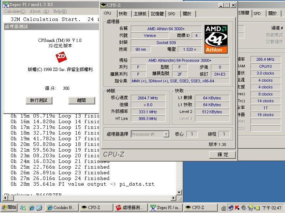Click the voltage value 1.520 v
Screen dimensions: 285x213
point(190,49)
